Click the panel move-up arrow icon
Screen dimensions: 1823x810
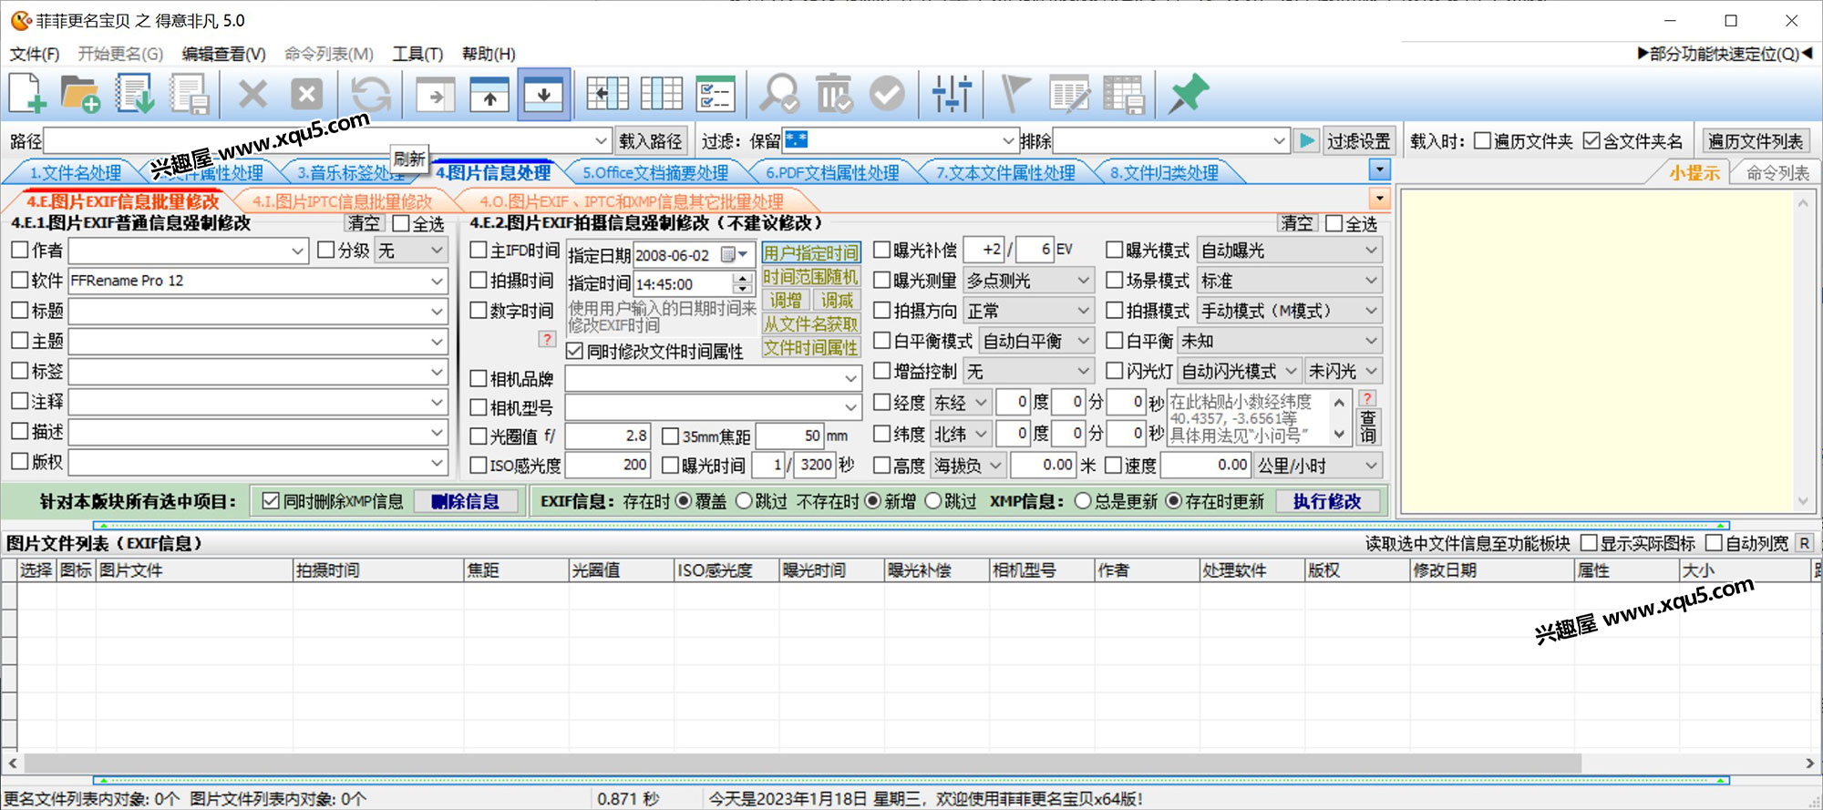click(x=489, y=95)
